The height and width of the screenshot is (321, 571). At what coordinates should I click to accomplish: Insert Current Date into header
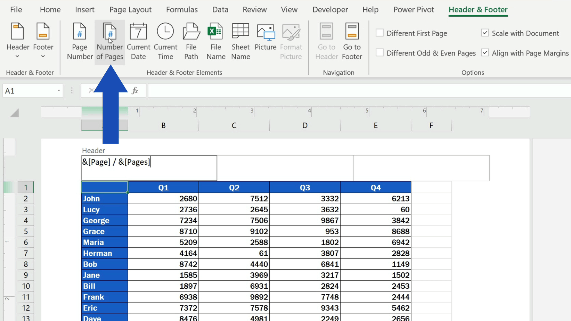click(x=138, y=42)
